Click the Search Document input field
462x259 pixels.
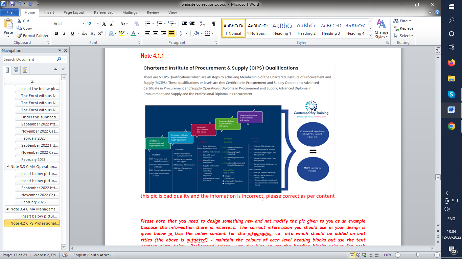pos(30,59)
